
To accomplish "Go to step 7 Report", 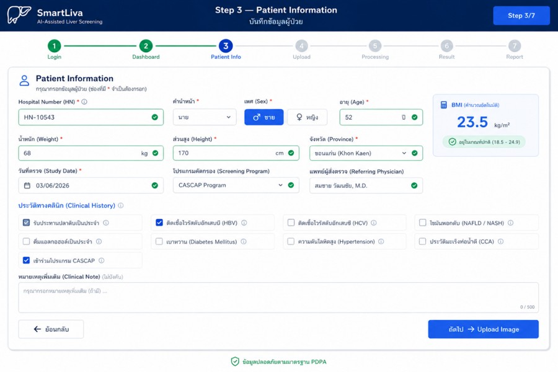I will click(x=515, y=50).
